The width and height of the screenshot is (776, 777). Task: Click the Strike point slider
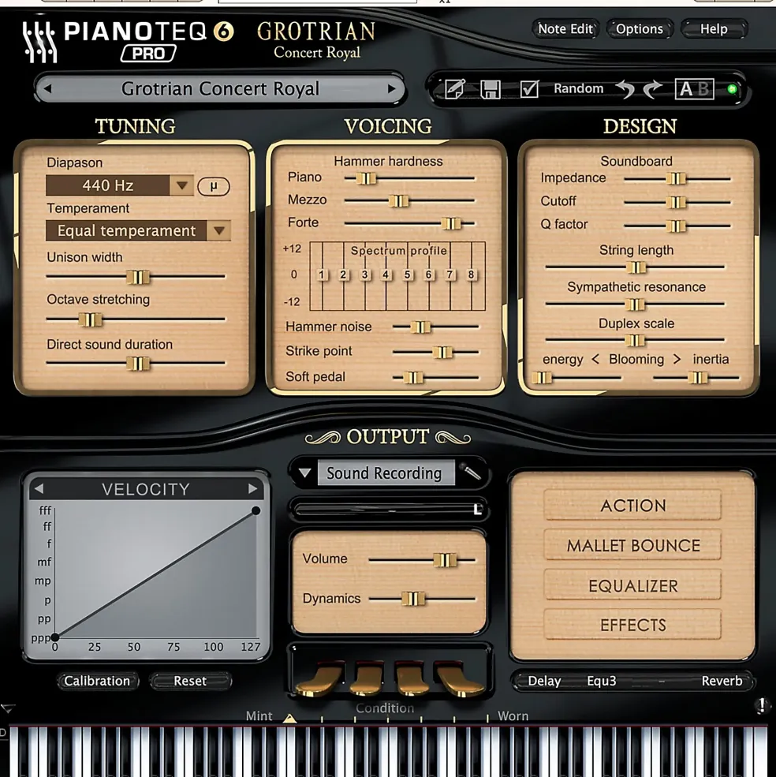[x=435, y=353]
